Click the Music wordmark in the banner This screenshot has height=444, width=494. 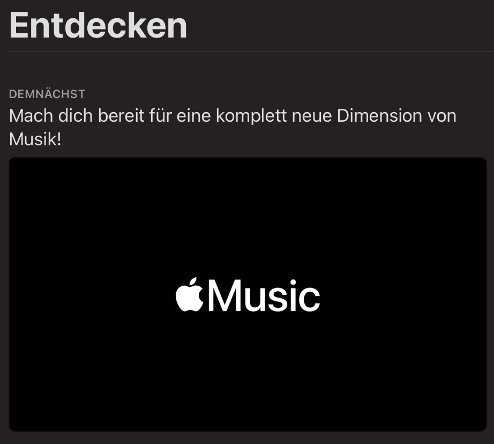click(x=264, y=295)
